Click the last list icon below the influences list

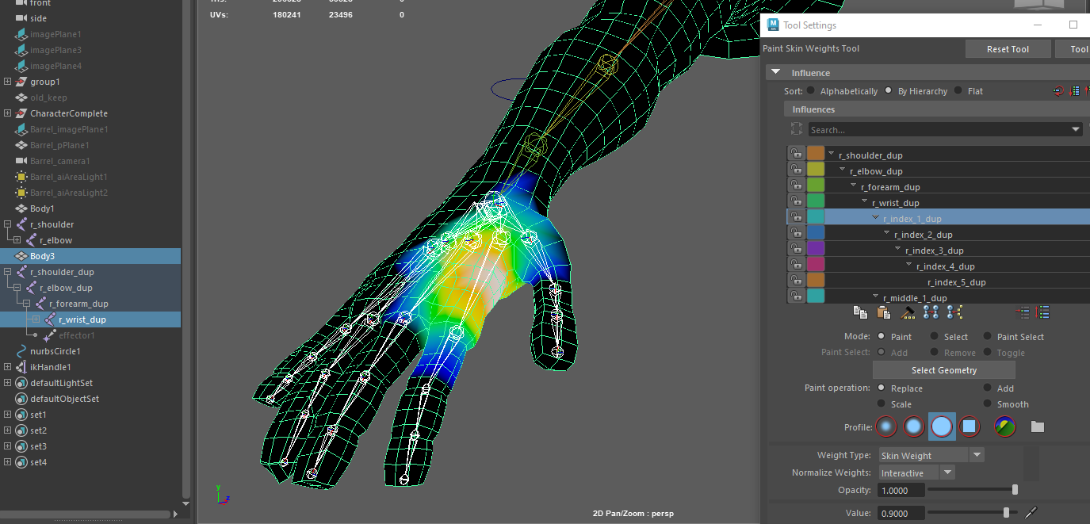point(1043,312)
